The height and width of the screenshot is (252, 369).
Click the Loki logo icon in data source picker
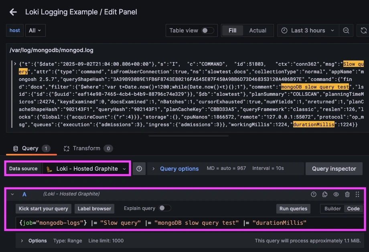(x=49, y=169)
